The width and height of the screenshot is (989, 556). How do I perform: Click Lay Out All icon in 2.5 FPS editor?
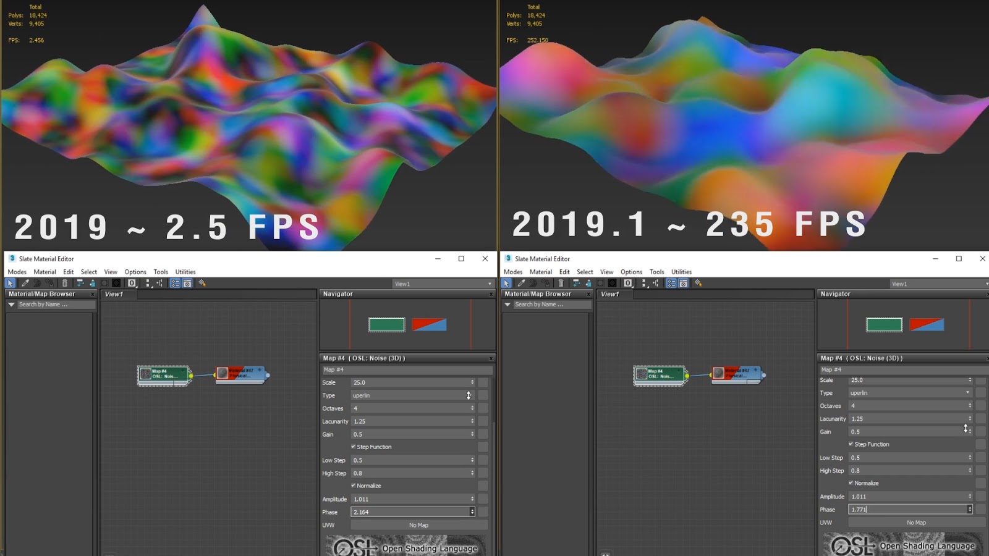[x=148, y=283]
